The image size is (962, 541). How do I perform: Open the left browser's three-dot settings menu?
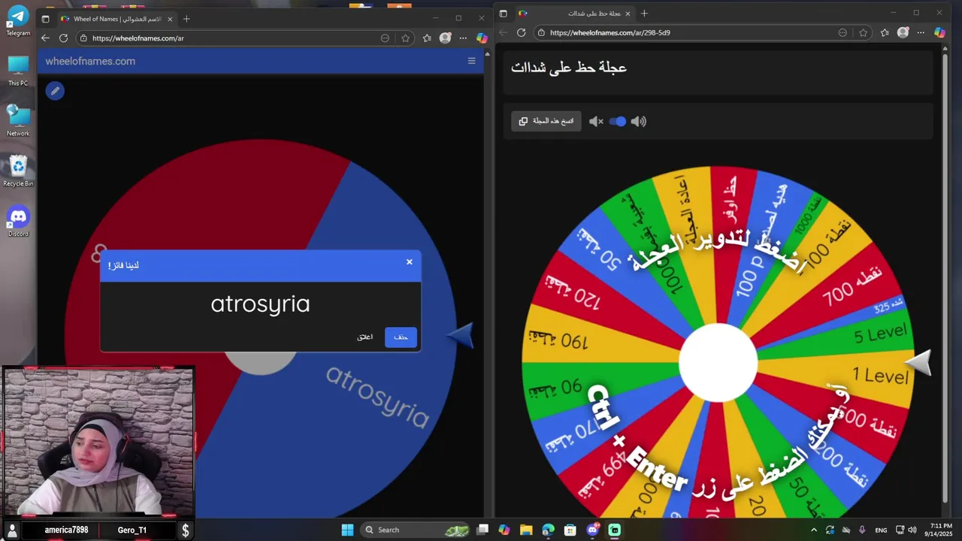462,38
